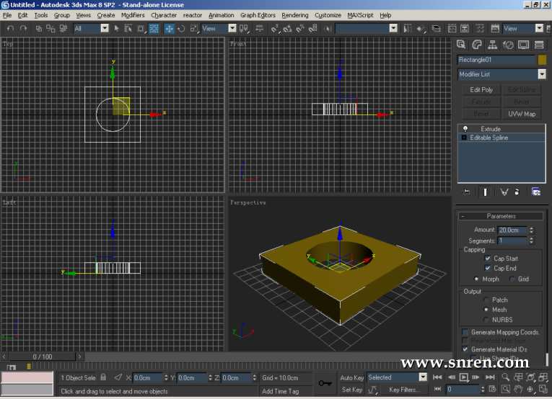Click the time slider 0 / 100
The image size is (552, 399).
click(x=43, y=357)
